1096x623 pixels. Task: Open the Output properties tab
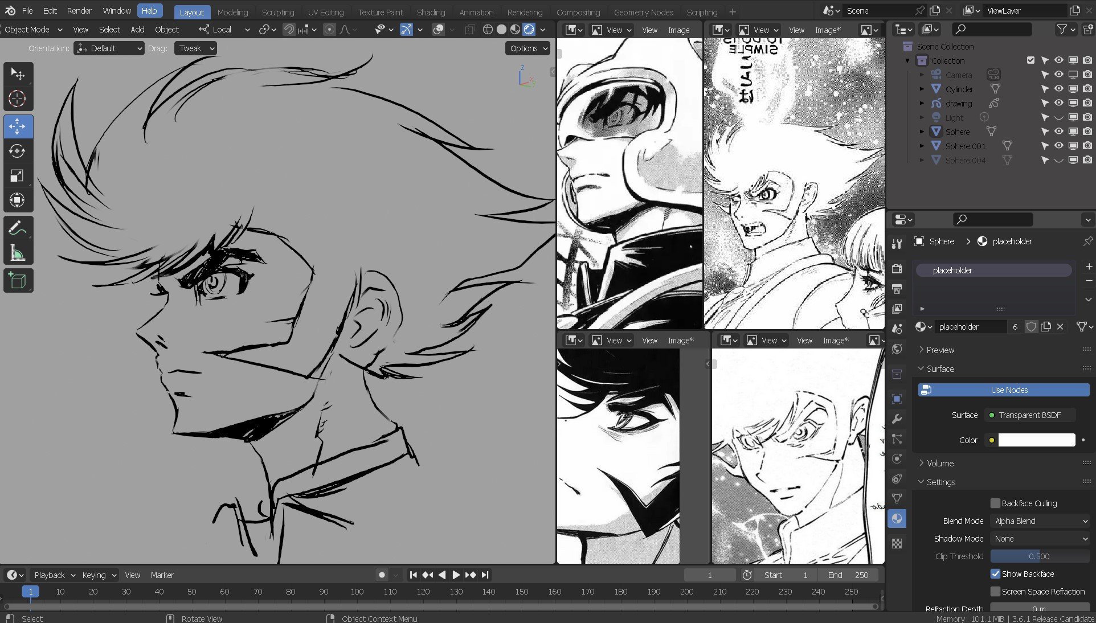click(897, 289)
